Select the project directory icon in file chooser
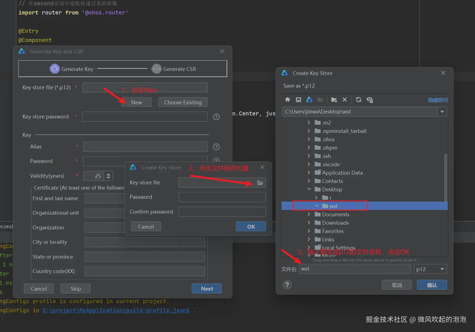This screenshot has height=332, width=475. pyautogui.click(x=309, y=100)
